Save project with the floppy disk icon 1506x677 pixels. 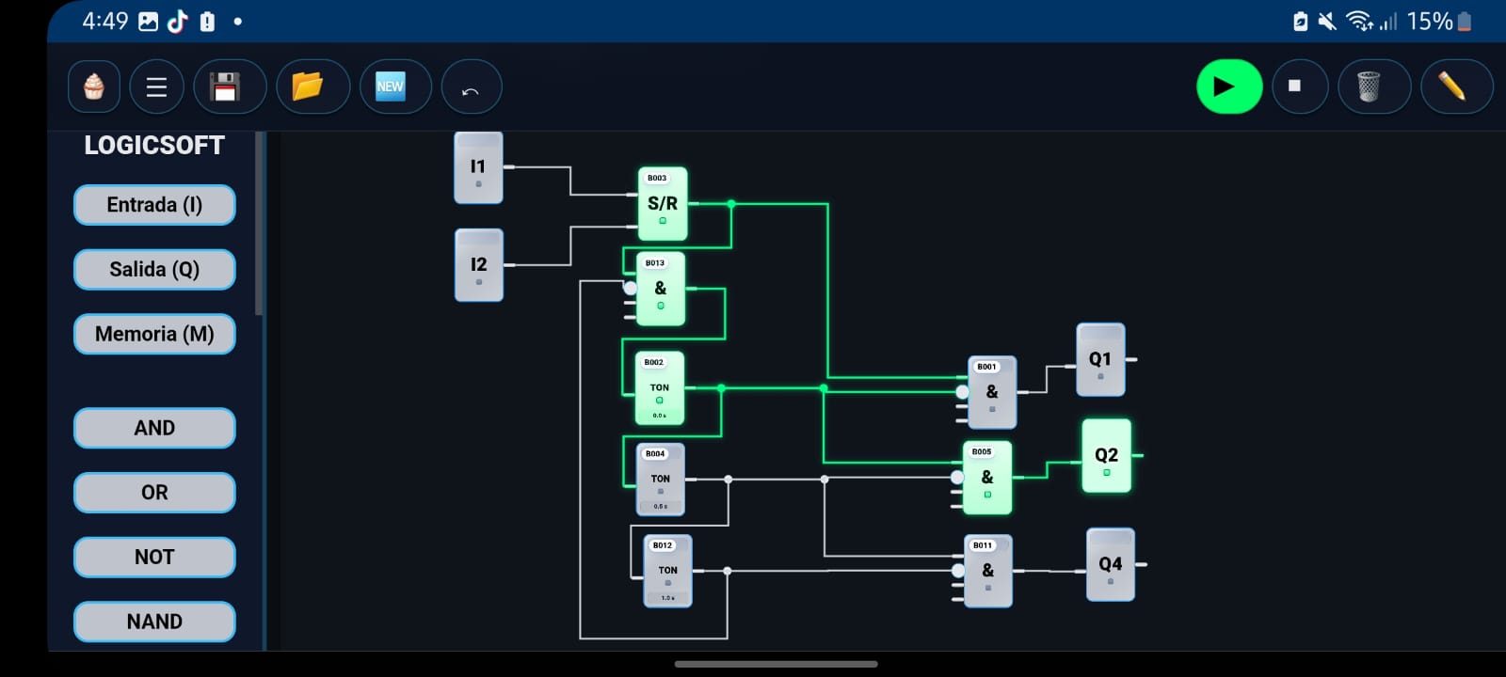click(226, 87)
